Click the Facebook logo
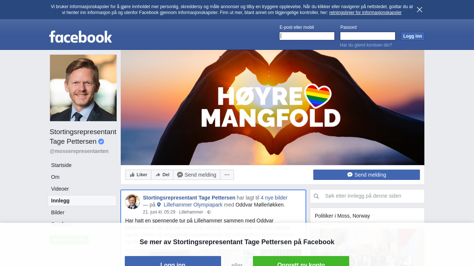The width and height of the screenshot is (474, 266). click(x=80, y=37)
